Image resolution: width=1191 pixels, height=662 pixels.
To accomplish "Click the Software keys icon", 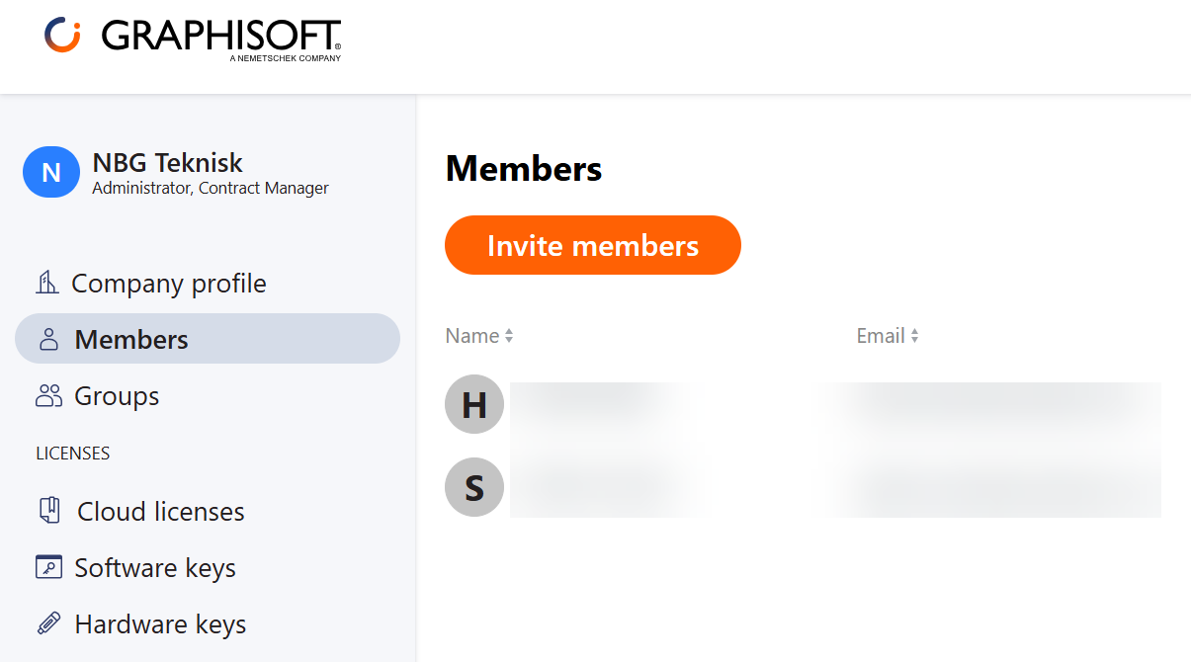I will tap(48, 567).
